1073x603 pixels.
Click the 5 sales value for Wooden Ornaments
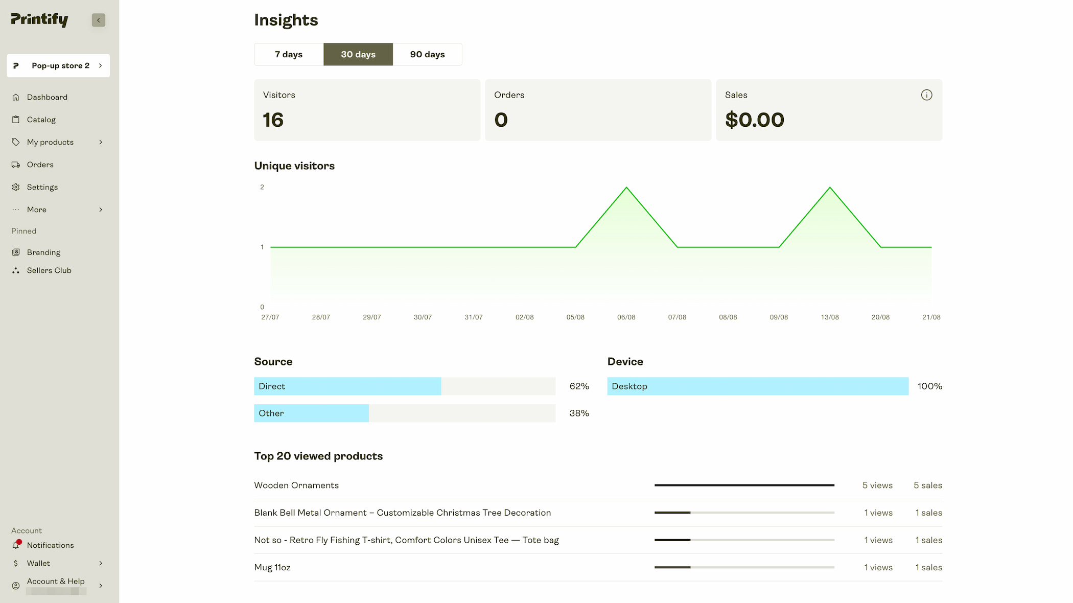[928, 485]
